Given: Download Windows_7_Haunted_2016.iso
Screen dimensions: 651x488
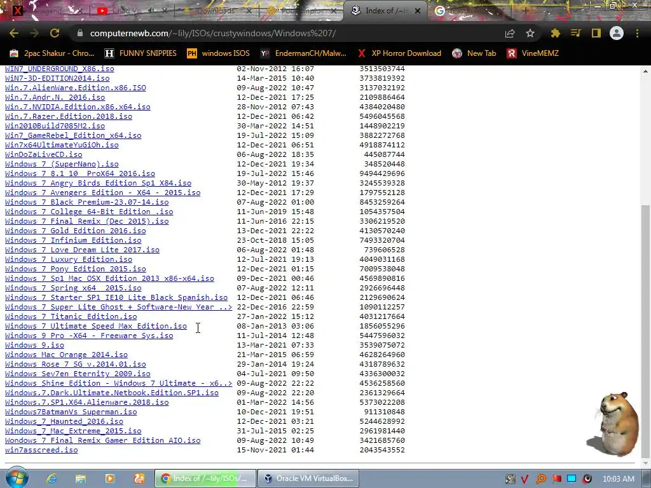Looking at the screenshot, I should (x=64, y=422).
